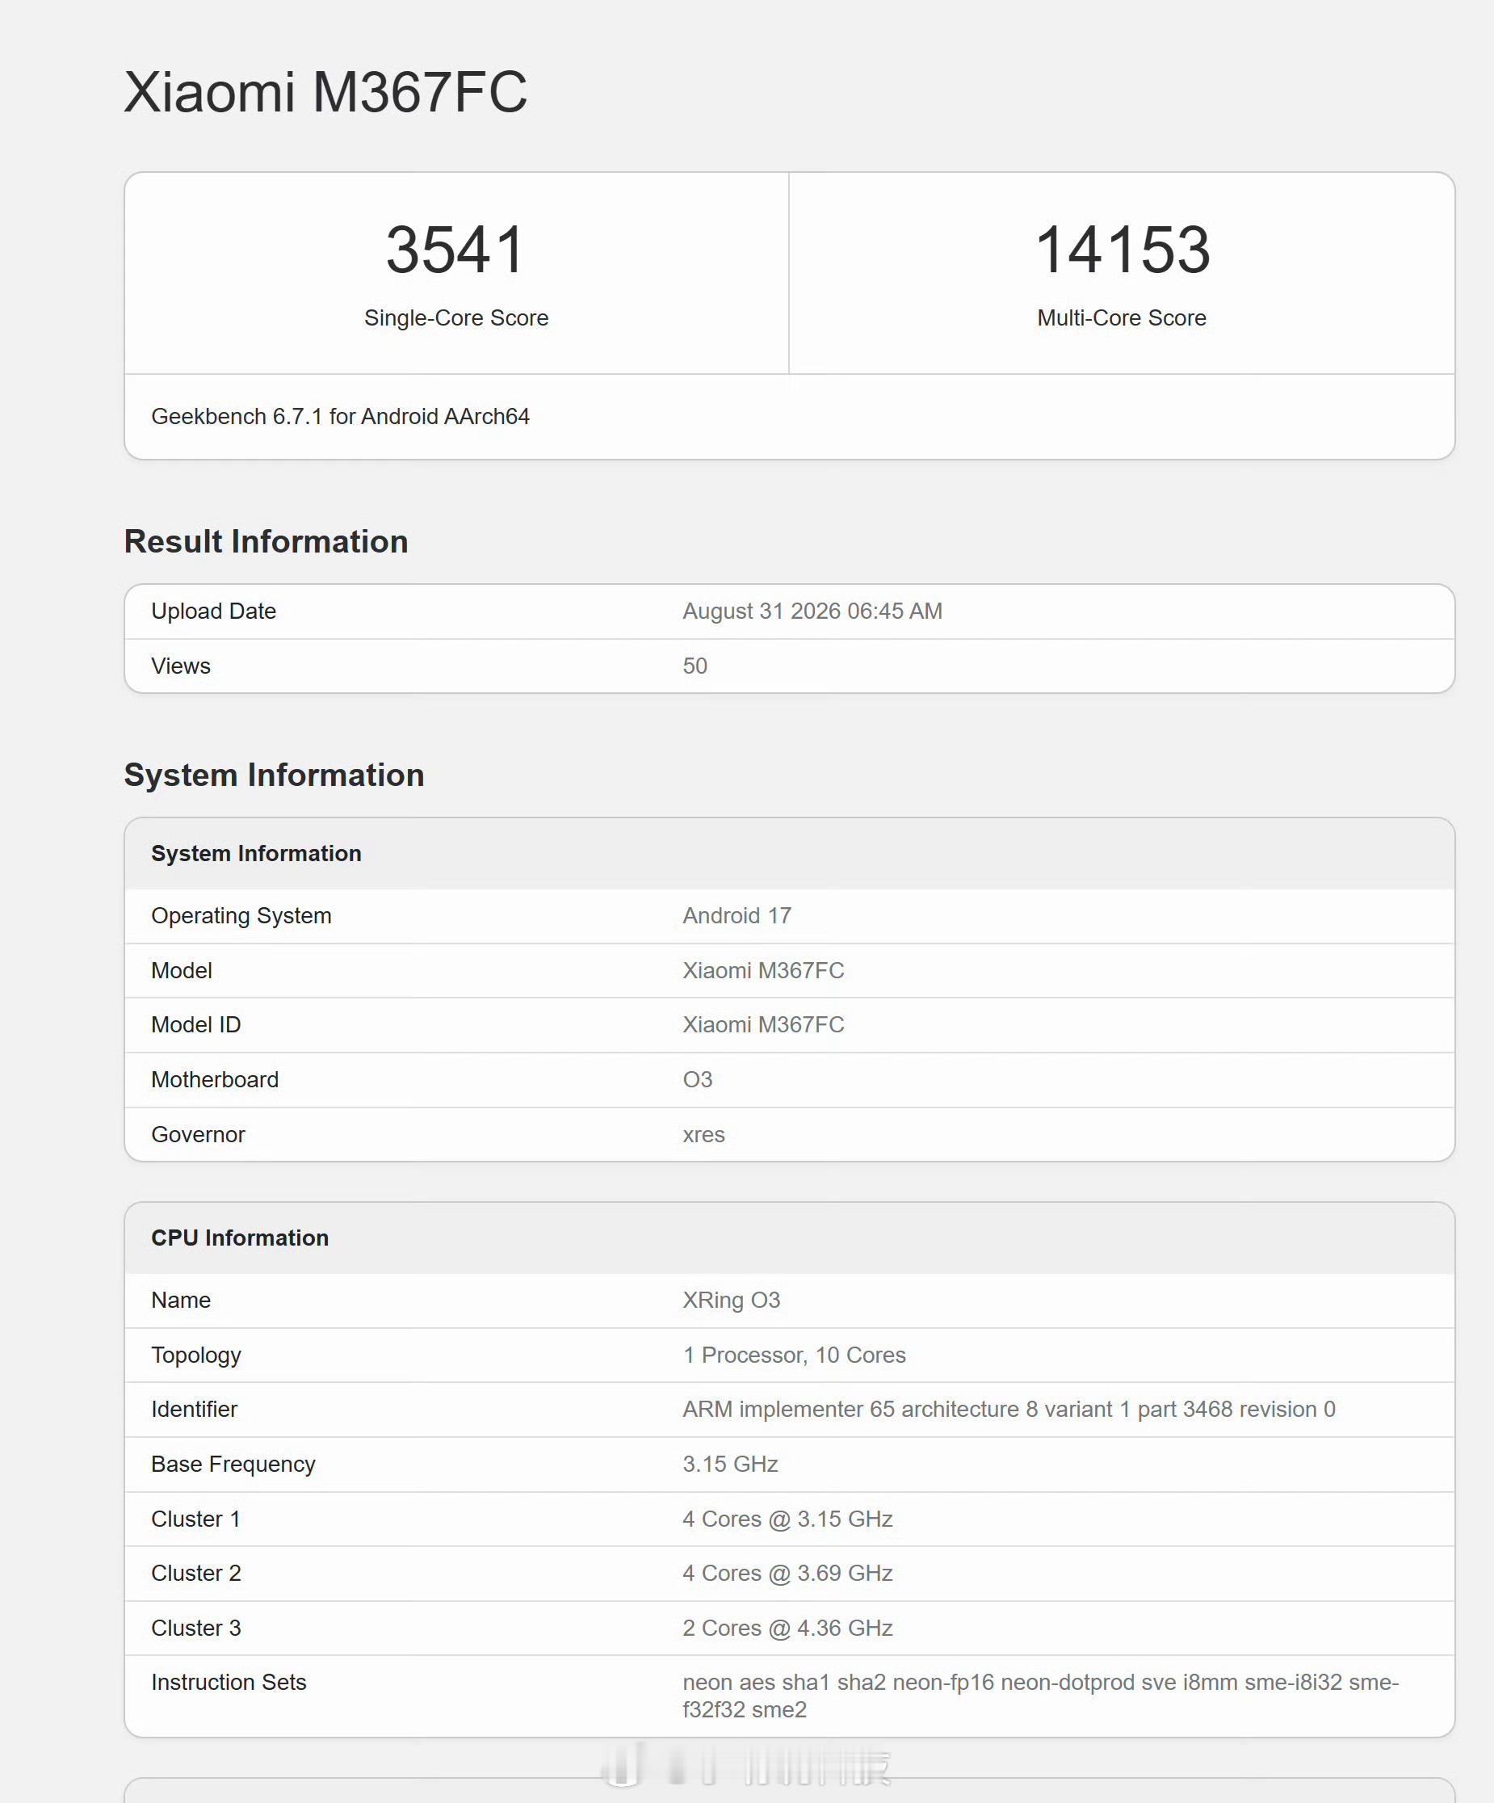
Task: Click the Topology value 1 Processor, 10 Cores
Action: pyautogui.click(x=794, y=1355)
